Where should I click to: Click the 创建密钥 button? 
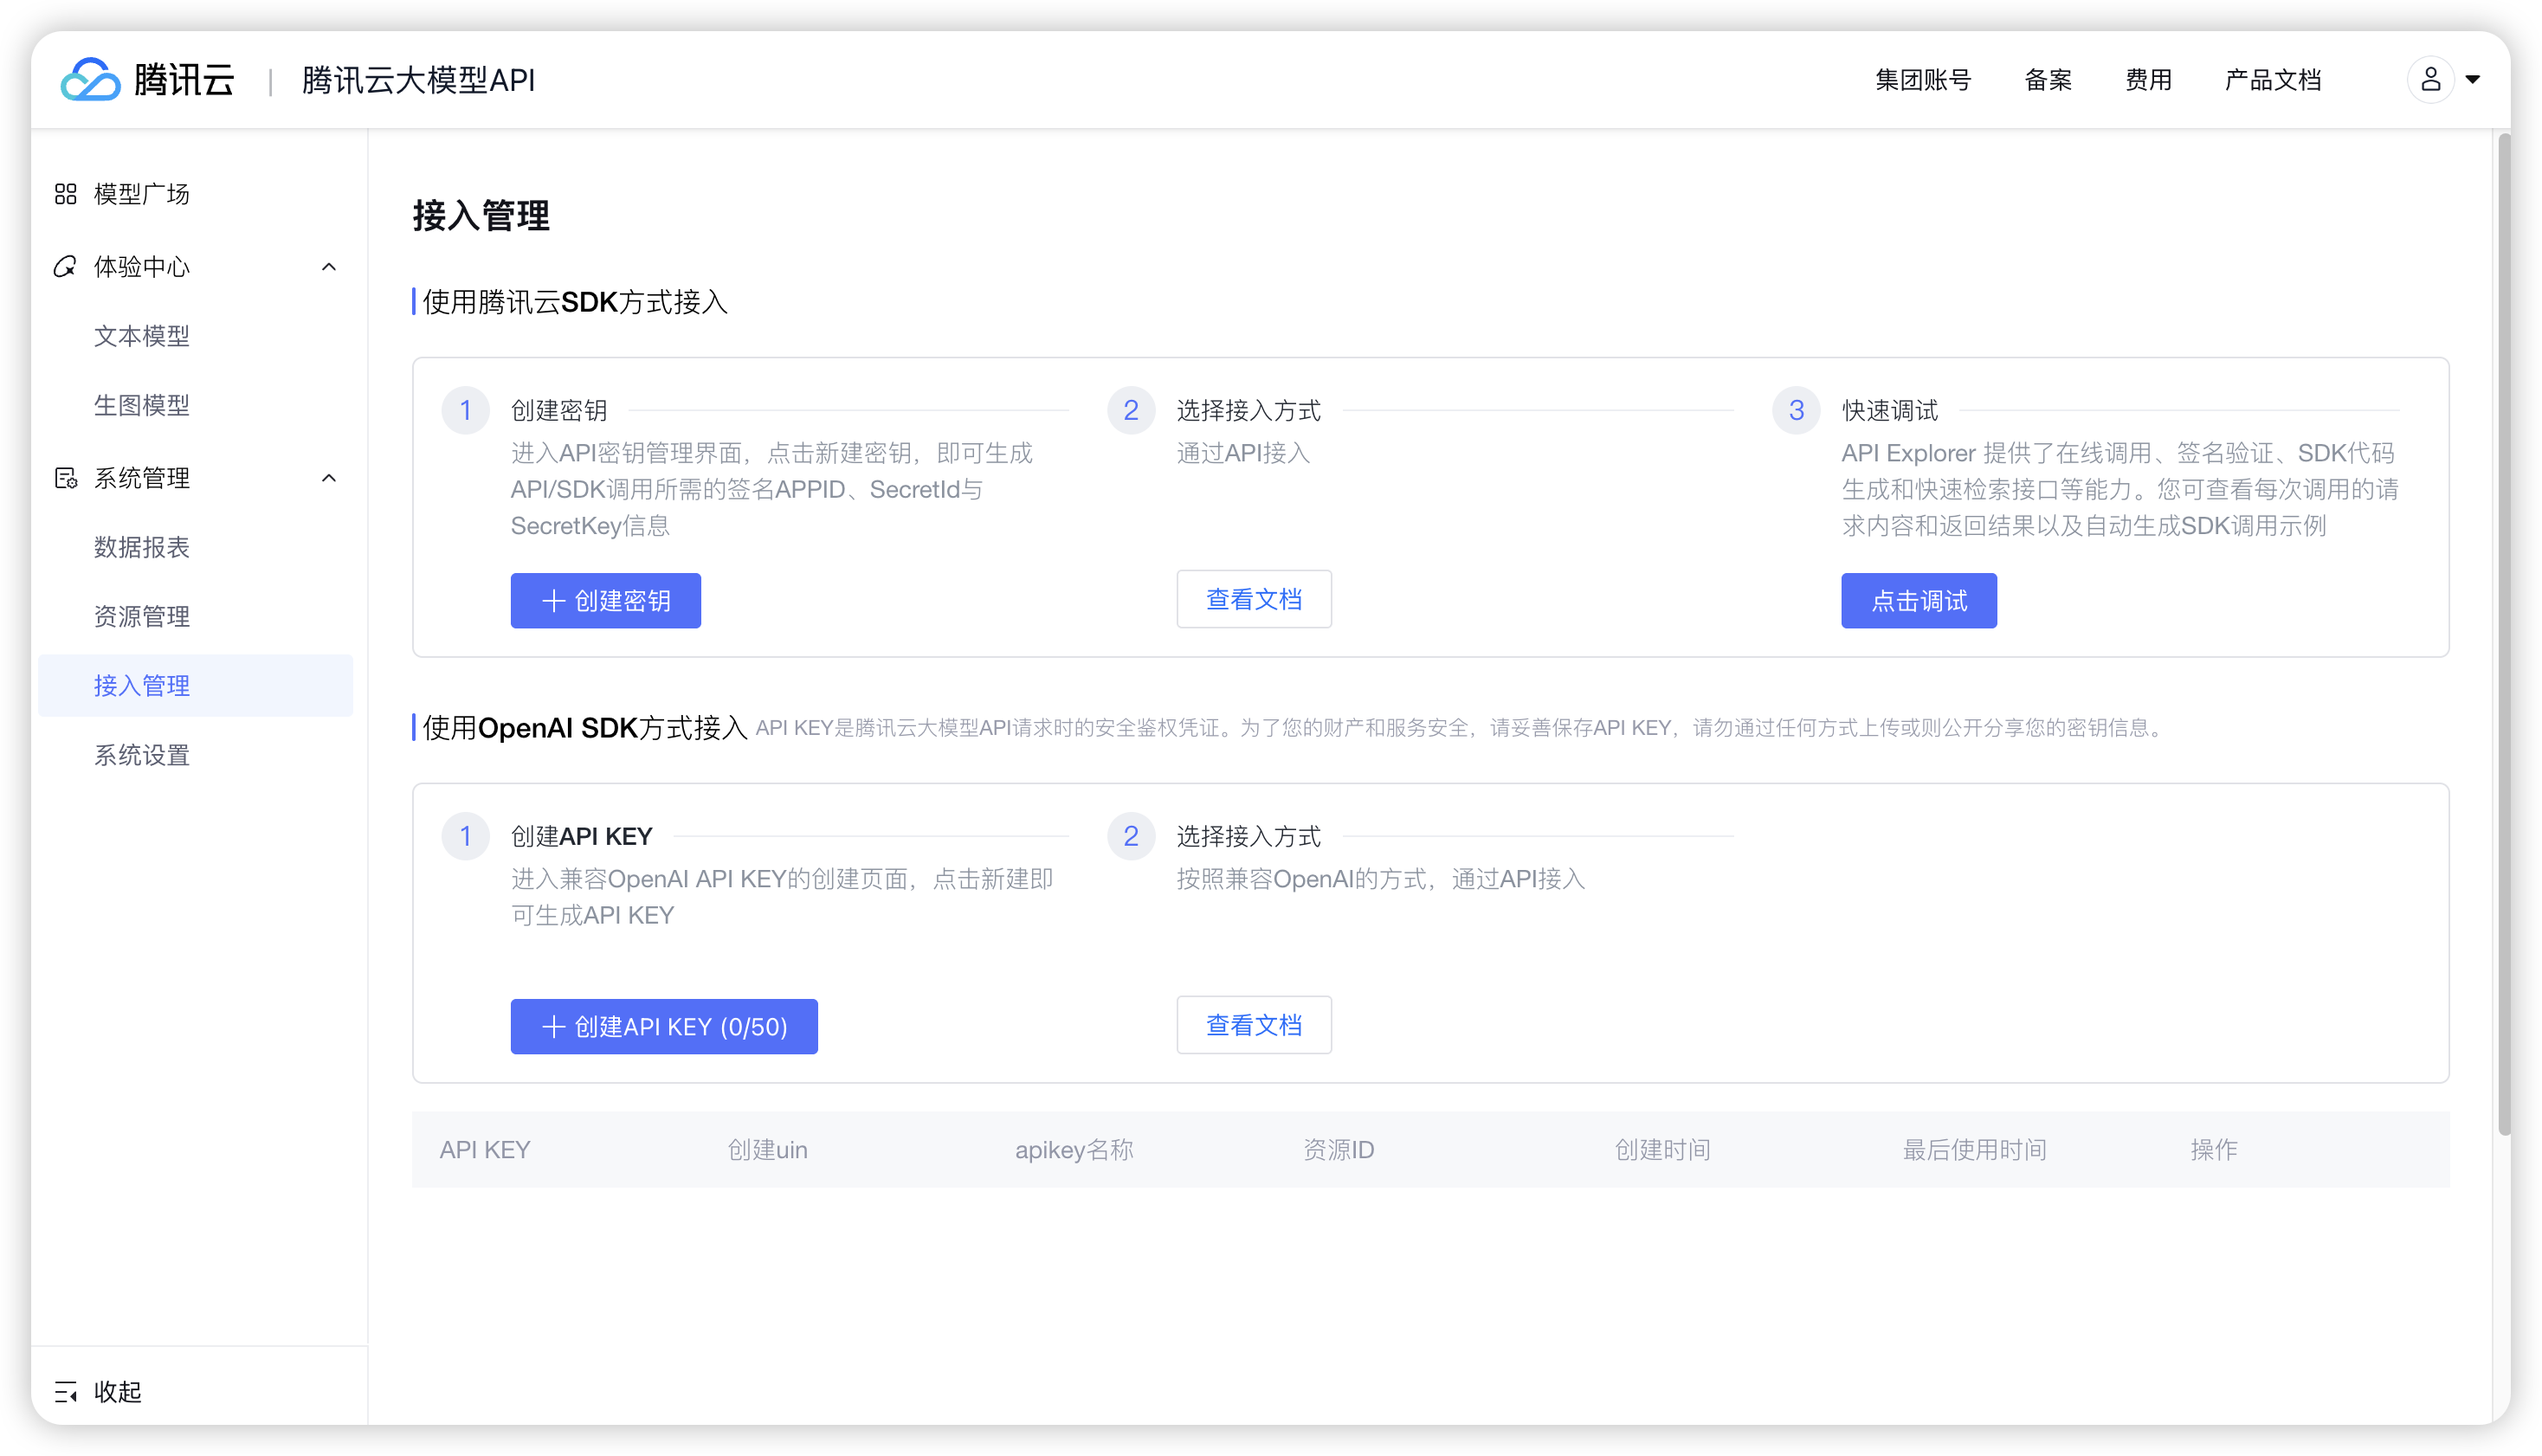[605, 600]
